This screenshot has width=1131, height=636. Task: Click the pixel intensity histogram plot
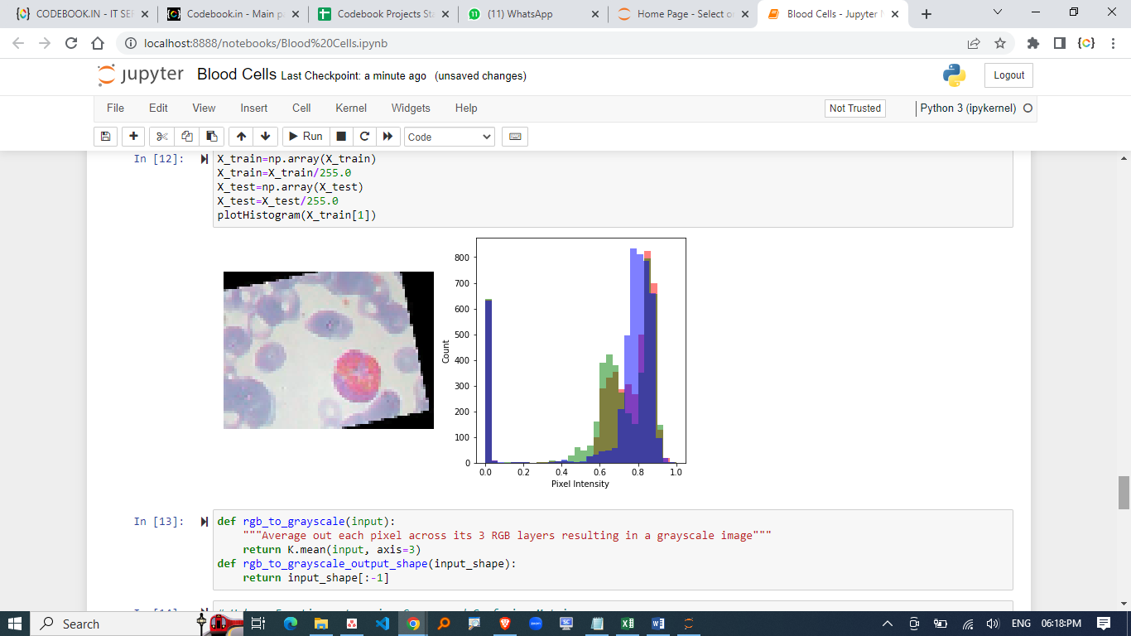coord(565,364)
